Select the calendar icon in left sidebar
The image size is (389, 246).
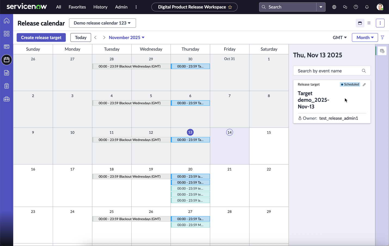[x=7, y=60]
